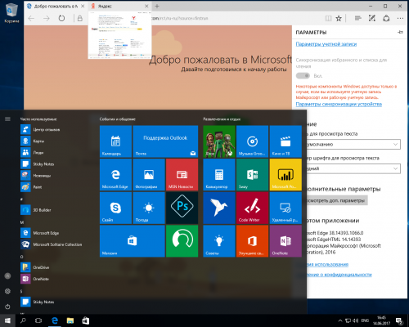Screen dimensions: 409x327
Task: Open the privacy statement link
Action: click(x=339, y=275)
